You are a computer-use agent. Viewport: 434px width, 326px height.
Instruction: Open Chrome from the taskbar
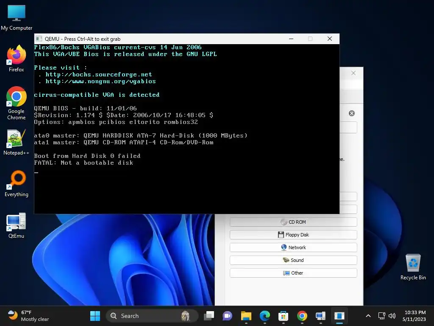302,316
